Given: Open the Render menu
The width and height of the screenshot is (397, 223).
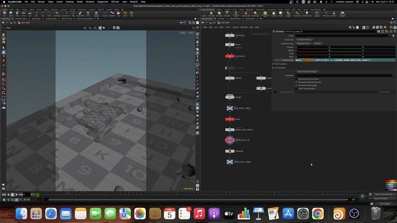Looking at the screenshot, I should pos(41,2).
